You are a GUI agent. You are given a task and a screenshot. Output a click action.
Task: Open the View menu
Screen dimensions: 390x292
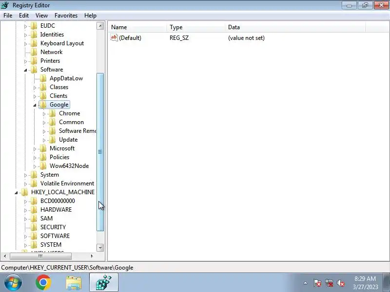pos(41,16)
